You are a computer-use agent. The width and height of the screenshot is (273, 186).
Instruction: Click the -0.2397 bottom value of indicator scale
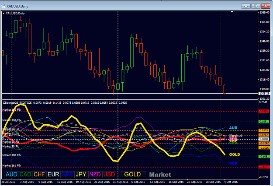click(264, 177)
